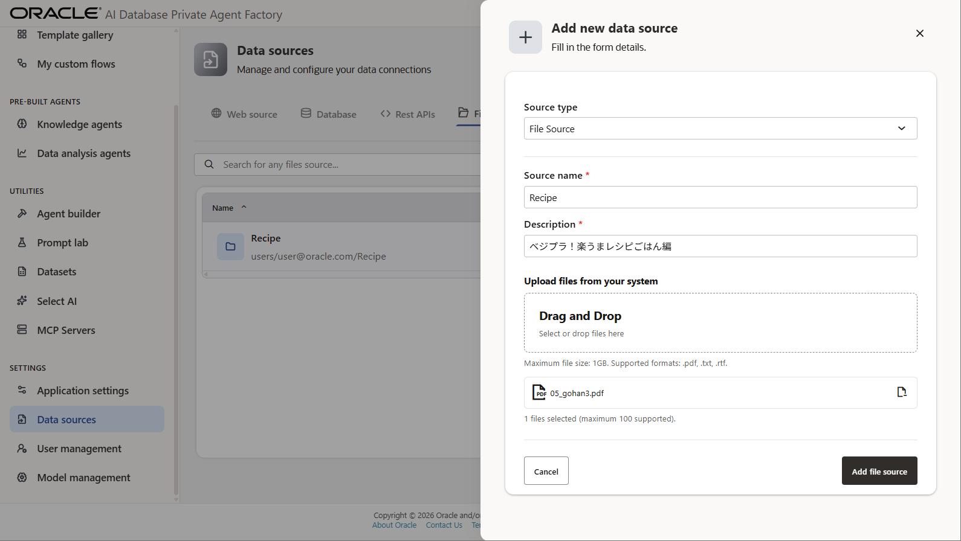Switch to the Database tab
This screenshot has width=961, height=541.
click(x=329, y=114)
